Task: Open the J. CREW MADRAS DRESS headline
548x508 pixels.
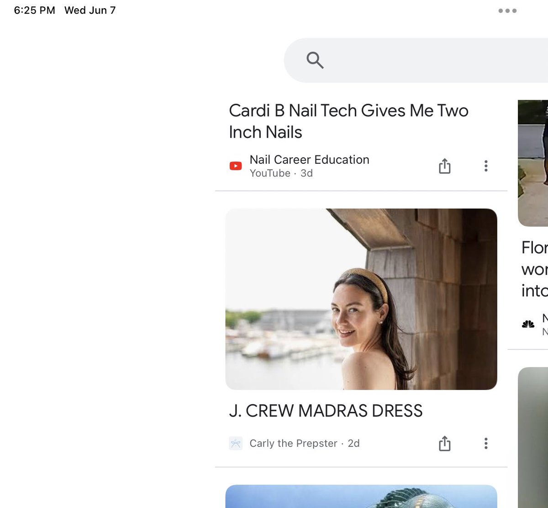Action: coord(326,411)
